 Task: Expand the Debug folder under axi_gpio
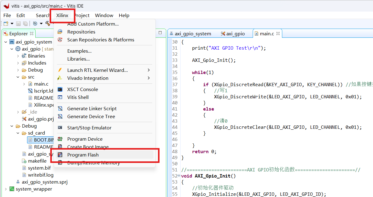click(18, 70)
